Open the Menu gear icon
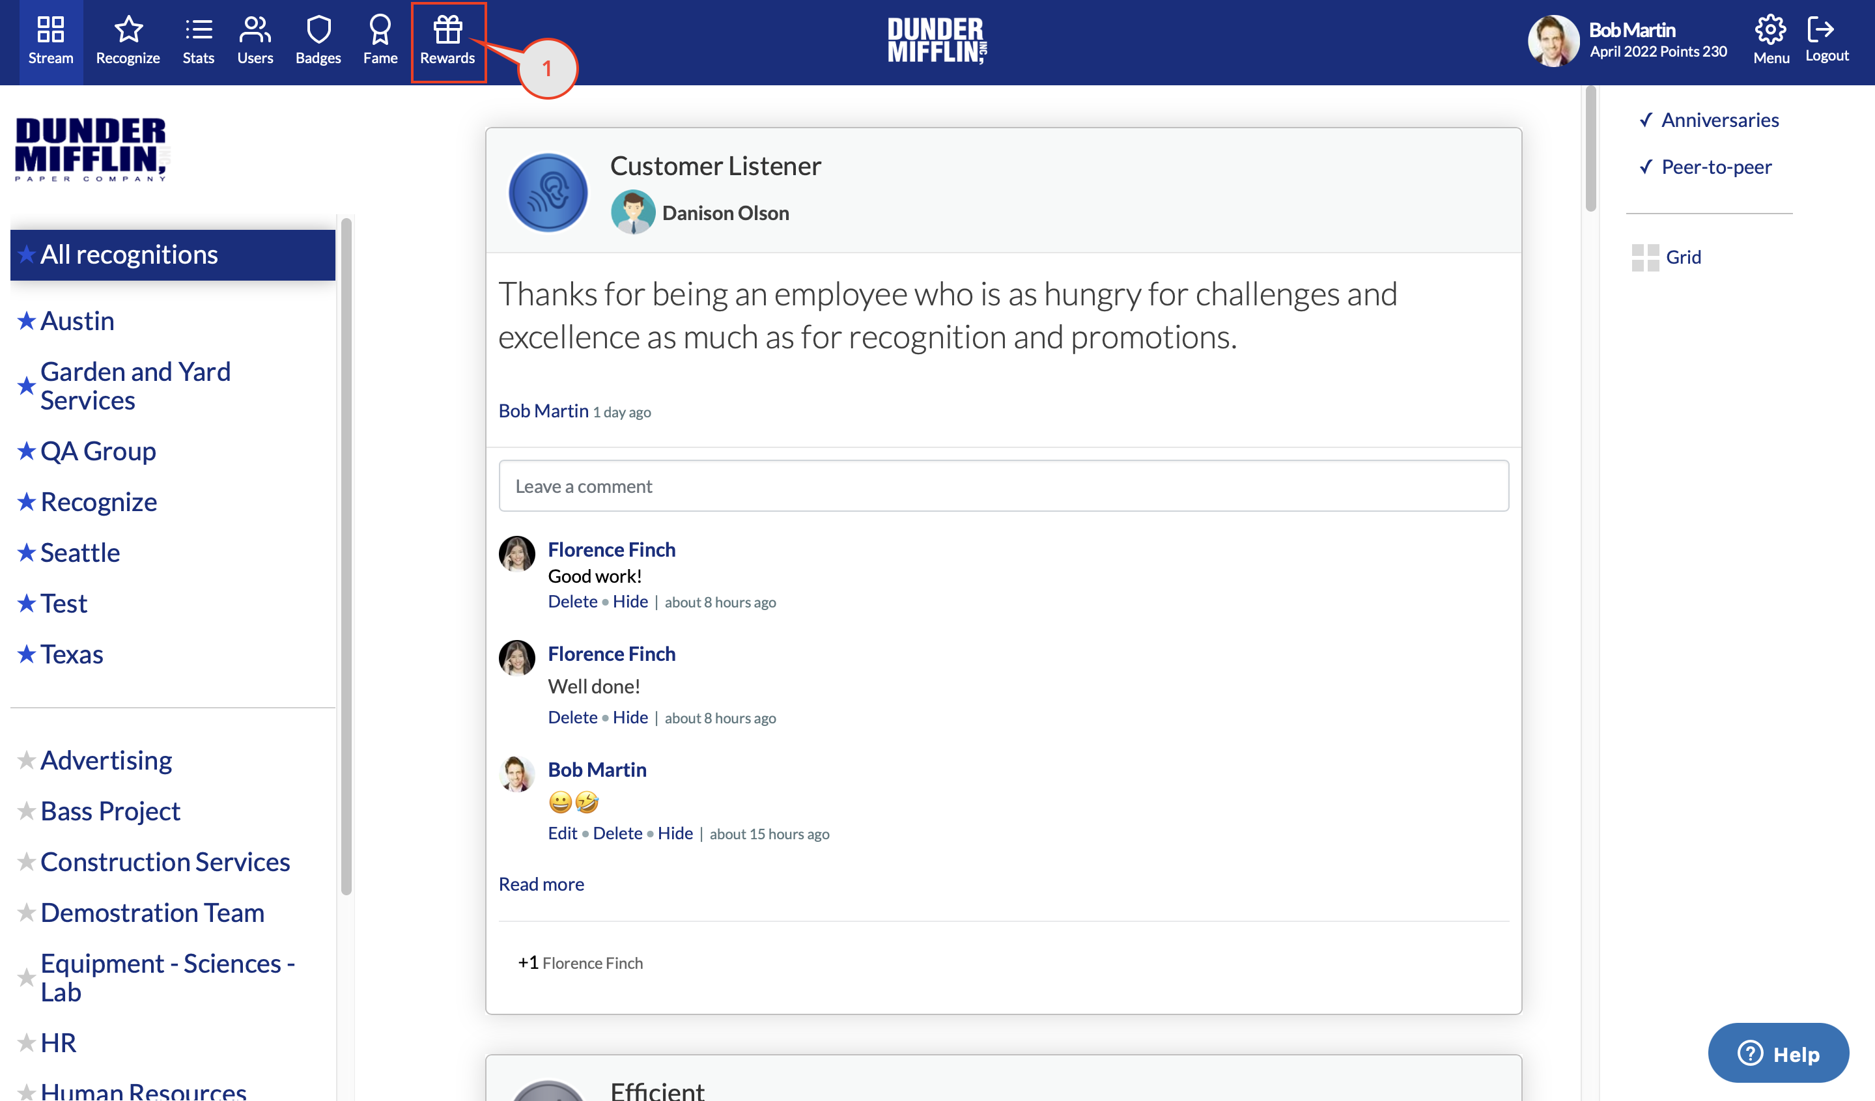The height and width of the screenshot is (1101, 1875). coord(1770,30)
